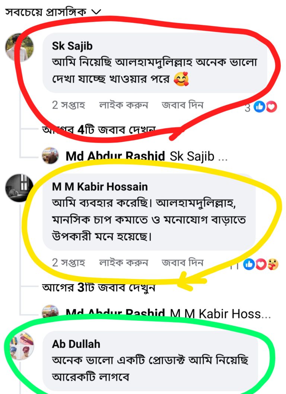This screenshot has height=394, width=286.
Task: Expand the previous 3 replies (আগের 3টি জবাব)
Action: pos(99,287)
